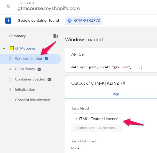Image resolution: width=157 pixels, height=153 pixels.
Task: Select the Container Loaded event
Action: 30,79
